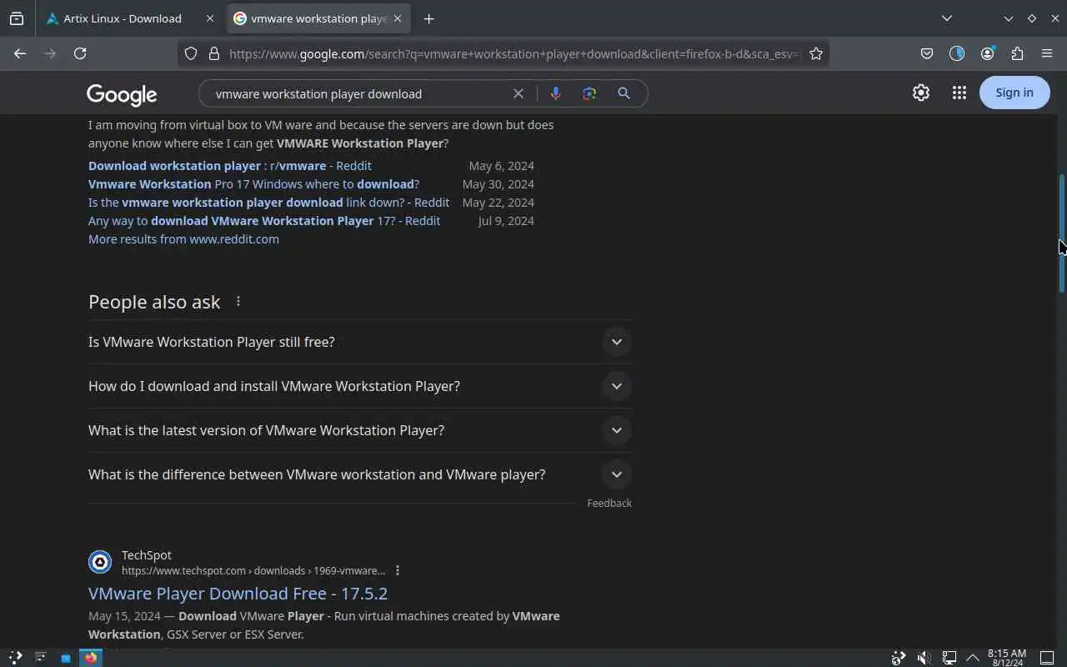Open People also ask options menu
The height and width of the screenshot is (667, 1067).
[x=238, y=301]
